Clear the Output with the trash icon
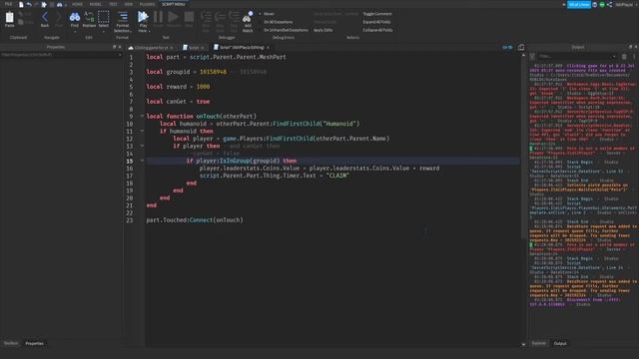 [624, 56]
